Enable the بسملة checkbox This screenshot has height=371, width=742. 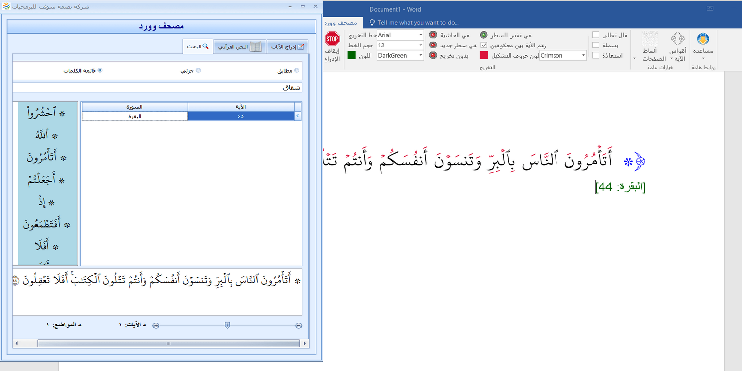click(x=596, y=45)
